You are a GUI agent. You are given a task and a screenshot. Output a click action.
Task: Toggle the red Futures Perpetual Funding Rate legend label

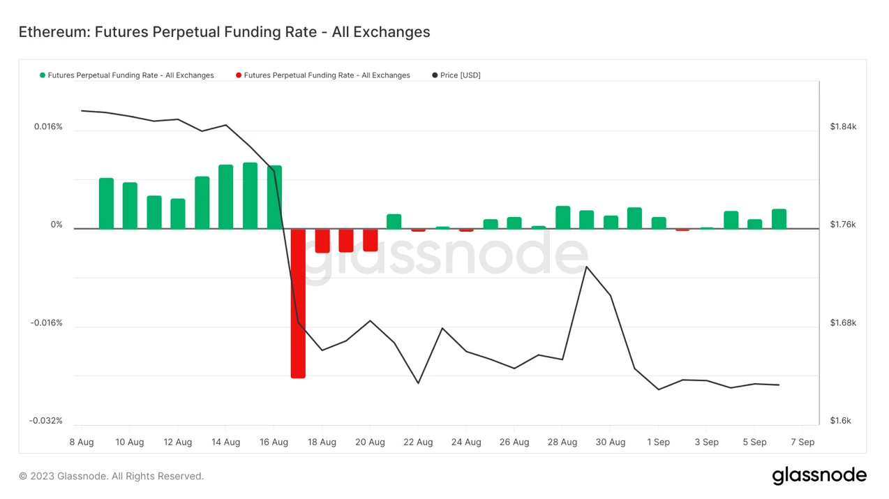coord(327,75)
